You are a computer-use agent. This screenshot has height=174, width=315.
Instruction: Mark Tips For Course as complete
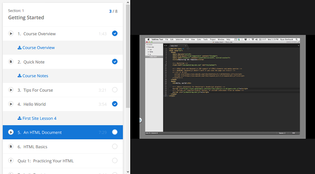115,90
